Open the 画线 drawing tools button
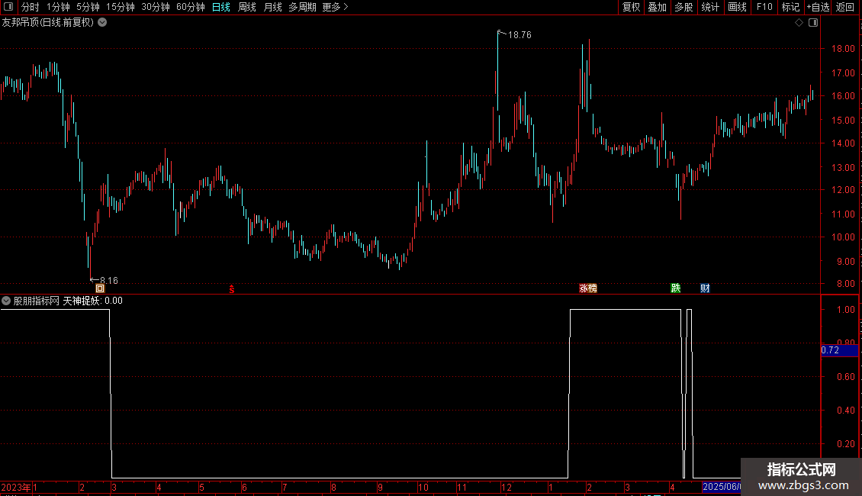This screenshot has width=862, height=496. [737, 7]
